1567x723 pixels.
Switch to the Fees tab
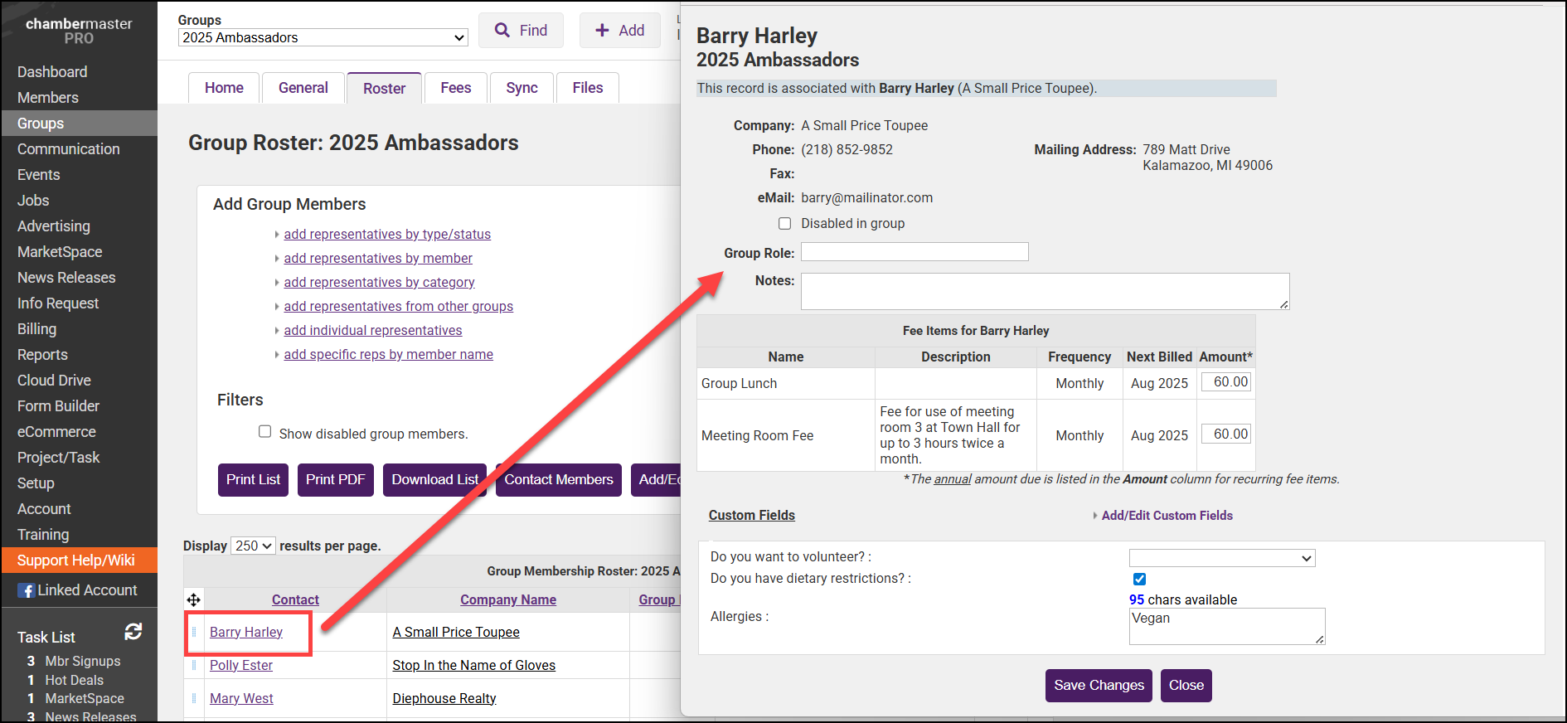point(455,88)
